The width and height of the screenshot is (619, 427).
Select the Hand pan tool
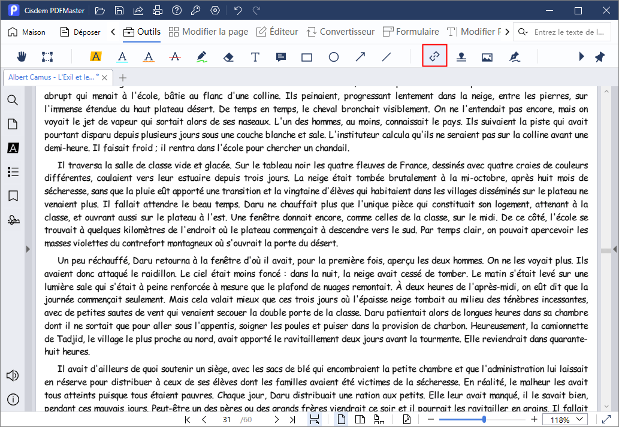click(x=22, y=57)
